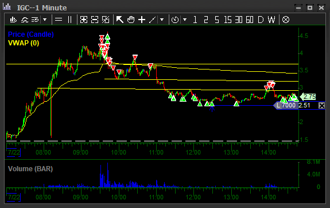Click the clock time interval icon
The image size is (330, 208).
coord(175,20)
